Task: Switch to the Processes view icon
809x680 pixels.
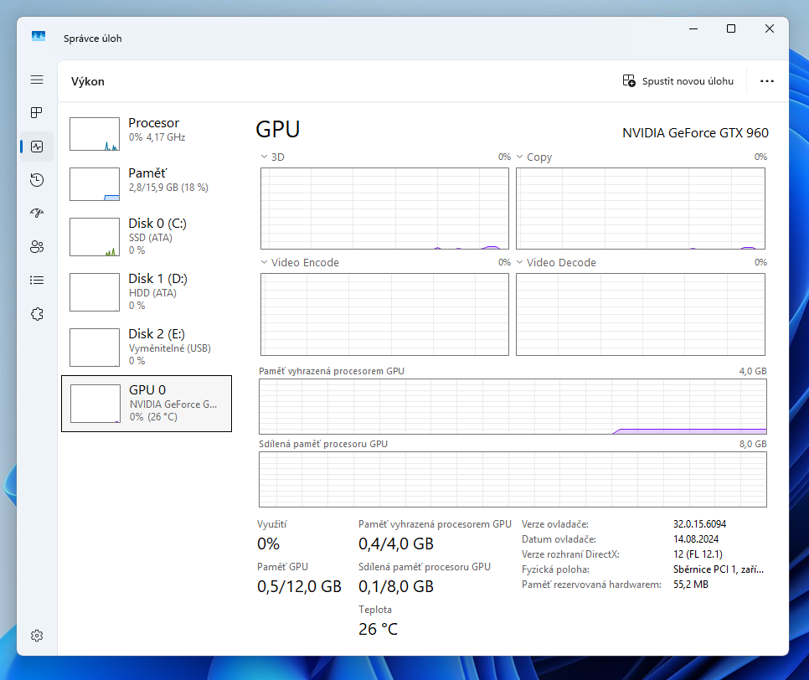Action: tap(37, 112)
